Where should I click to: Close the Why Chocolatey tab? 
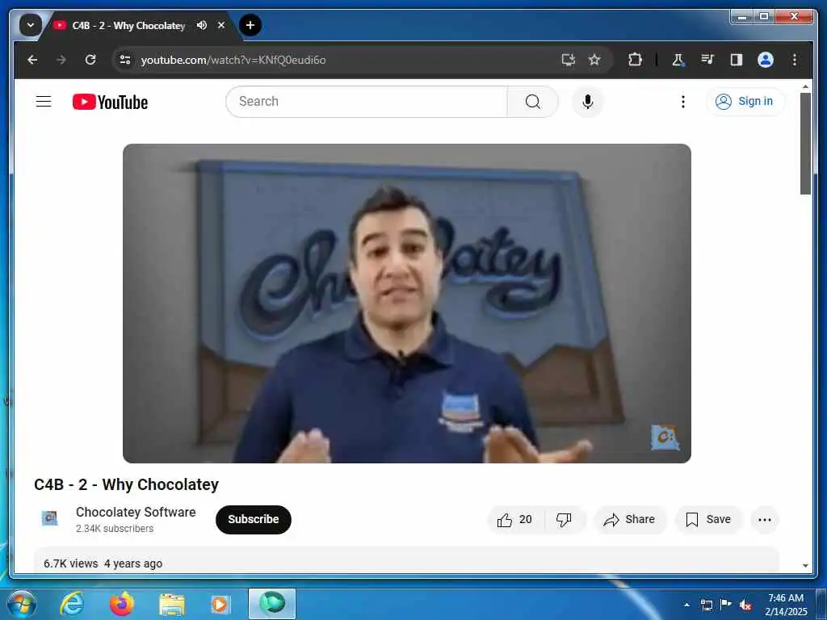click(221, 25)
